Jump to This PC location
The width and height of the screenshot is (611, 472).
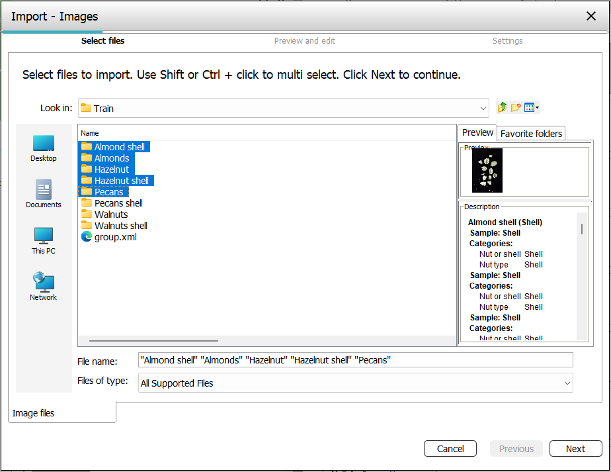point(44,240)
